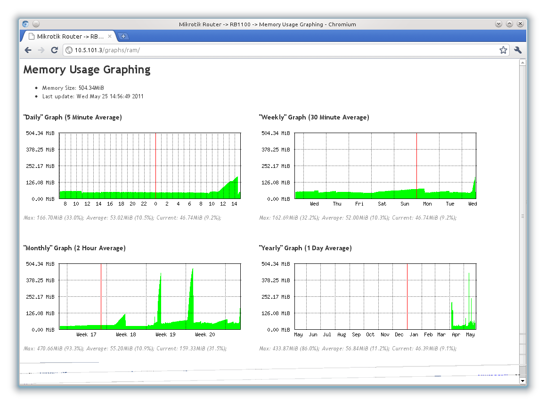The image size is (546, 405).
Task: Open the Chromium wrench settings menu
Action: pos(518,50)
